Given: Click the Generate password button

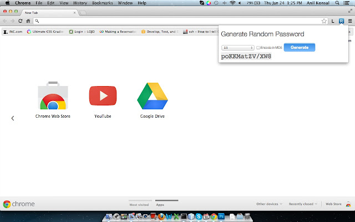Looking at the screenshot, I should pos(300,47).
